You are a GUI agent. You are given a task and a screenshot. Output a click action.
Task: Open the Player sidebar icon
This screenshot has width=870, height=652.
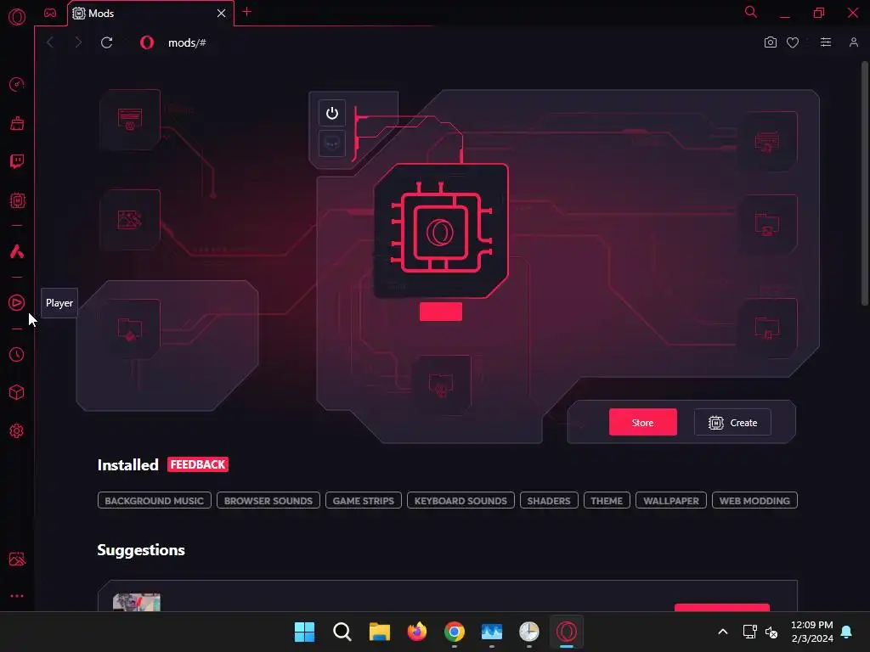click(x=17, y=303)
